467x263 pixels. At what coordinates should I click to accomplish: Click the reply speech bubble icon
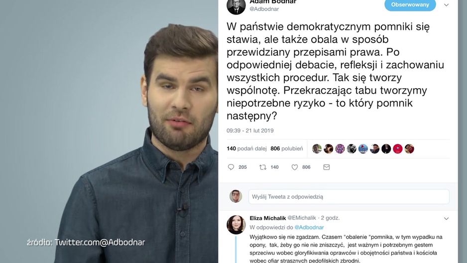pos(231,167)
